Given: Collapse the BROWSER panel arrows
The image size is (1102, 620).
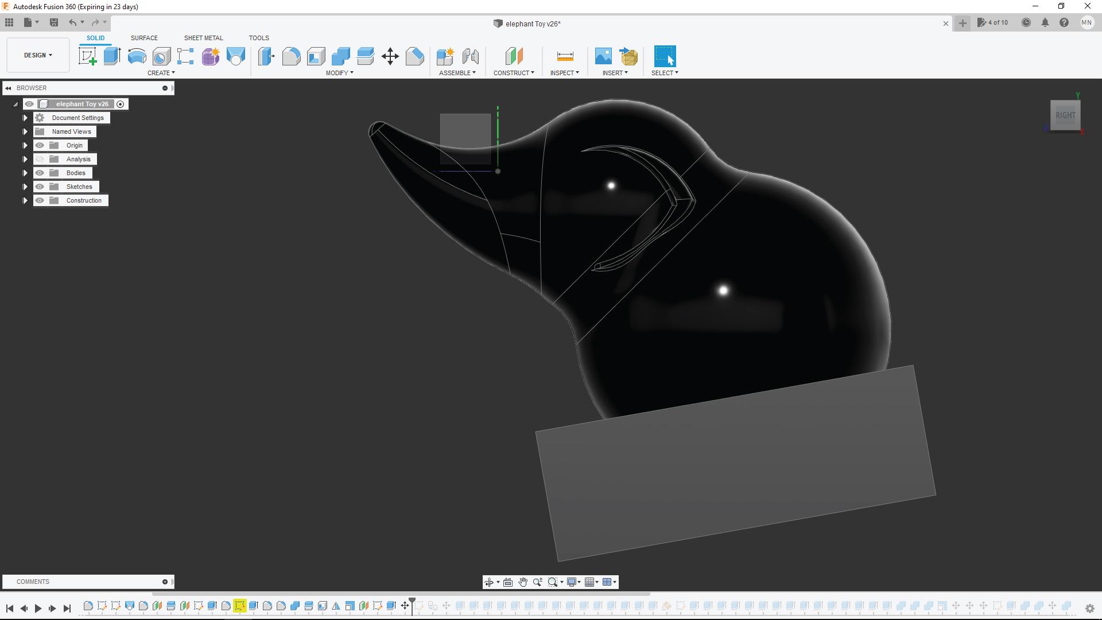Looking at the screenshot, I should 8,88.
